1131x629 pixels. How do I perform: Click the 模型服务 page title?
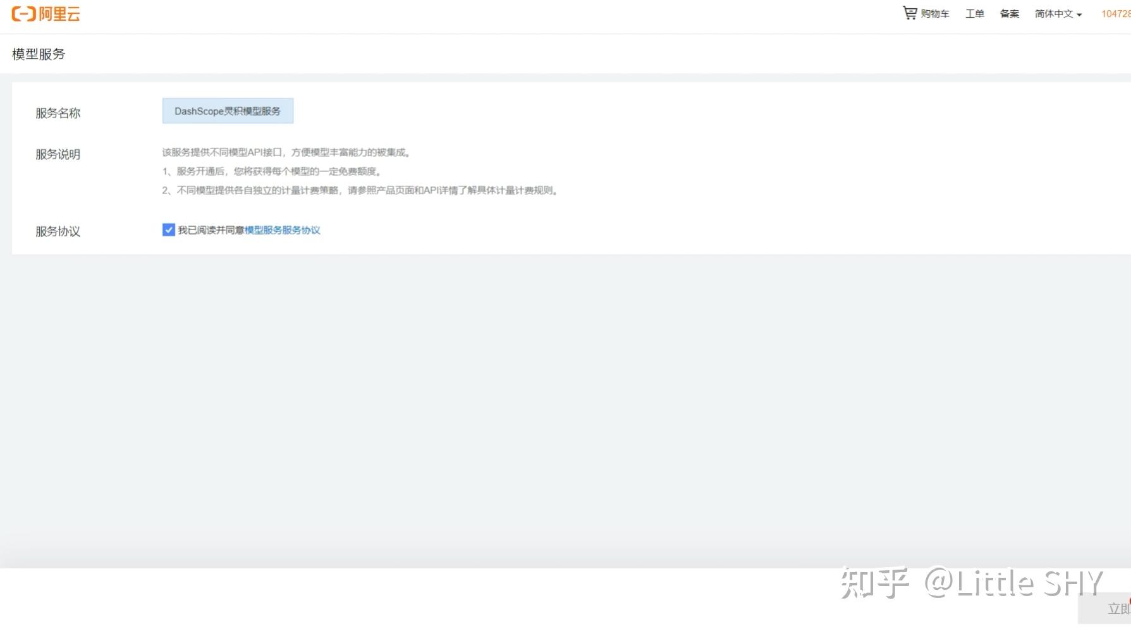(39, 54)
